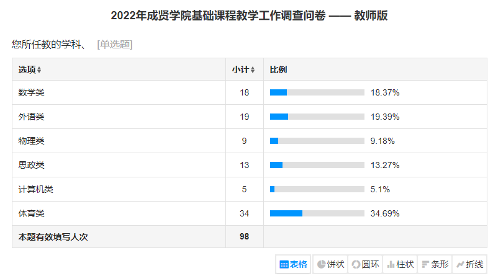This screenshot has height=276, width=493.
Task: Click the 比例 column header
Action: coord(278,69)
